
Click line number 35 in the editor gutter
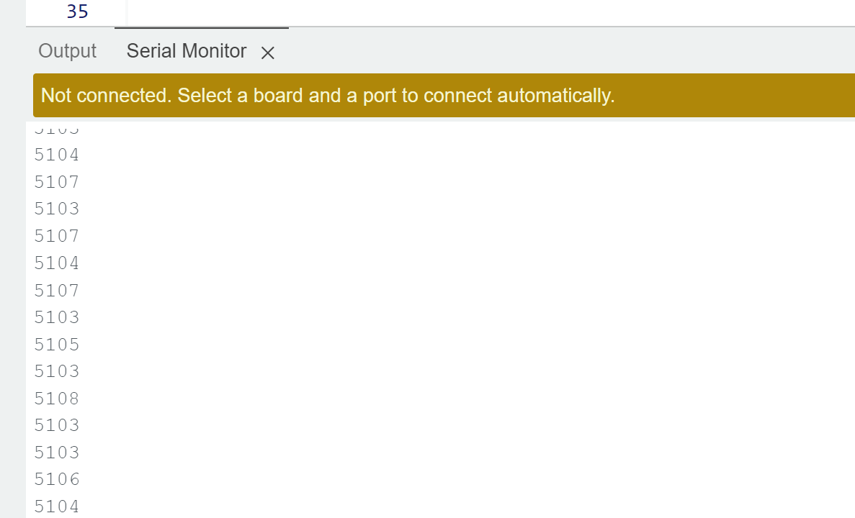tap(77, 12)
